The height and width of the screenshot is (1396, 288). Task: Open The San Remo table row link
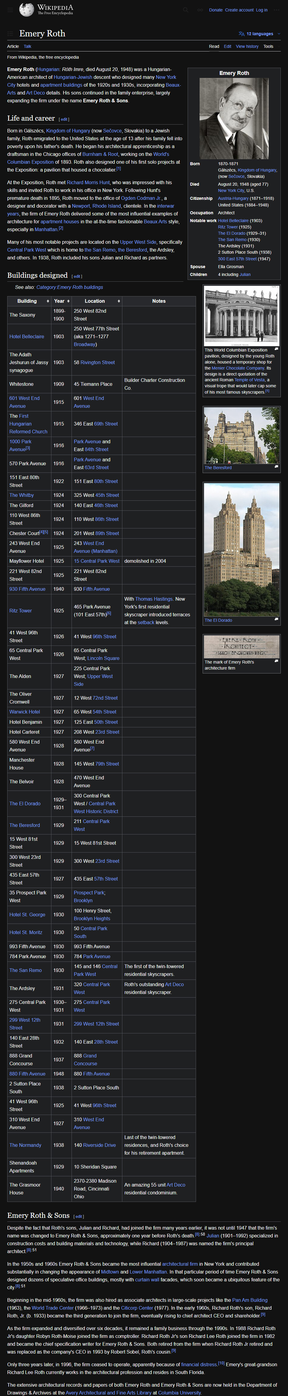click(x=26, y=970)
